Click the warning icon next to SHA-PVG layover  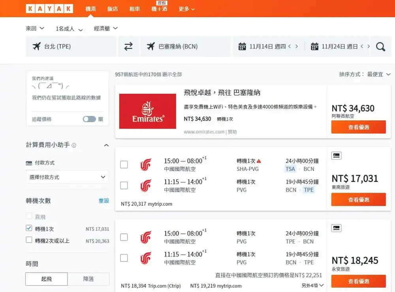click(x=259, y=161)
